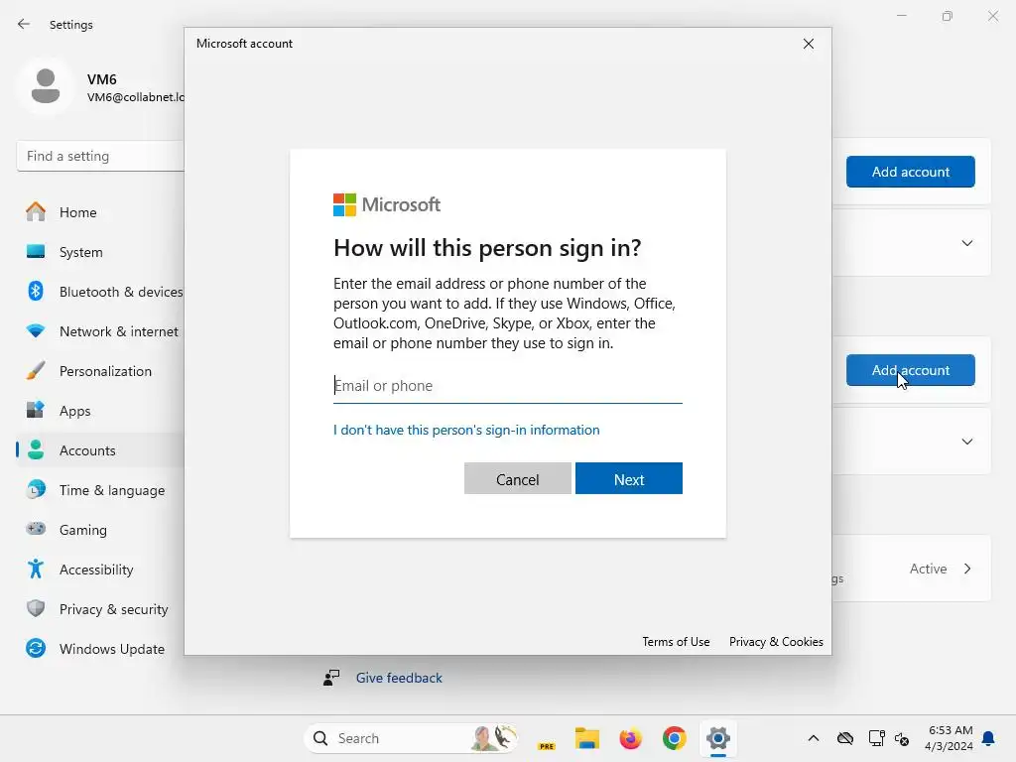
Task: Open the Give feedback link
Action: (x=399, y=678)
